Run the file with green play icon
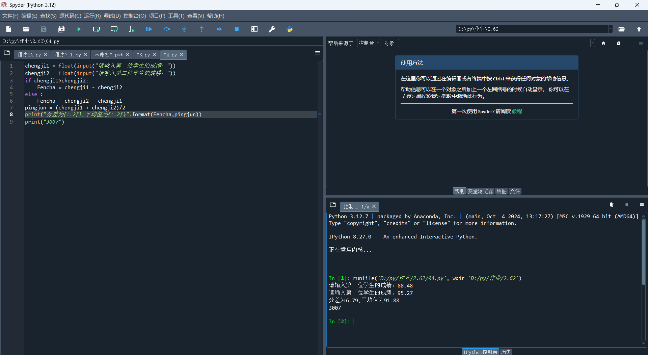This screenshot has height=355, width=648. click(x=79, y=29)
